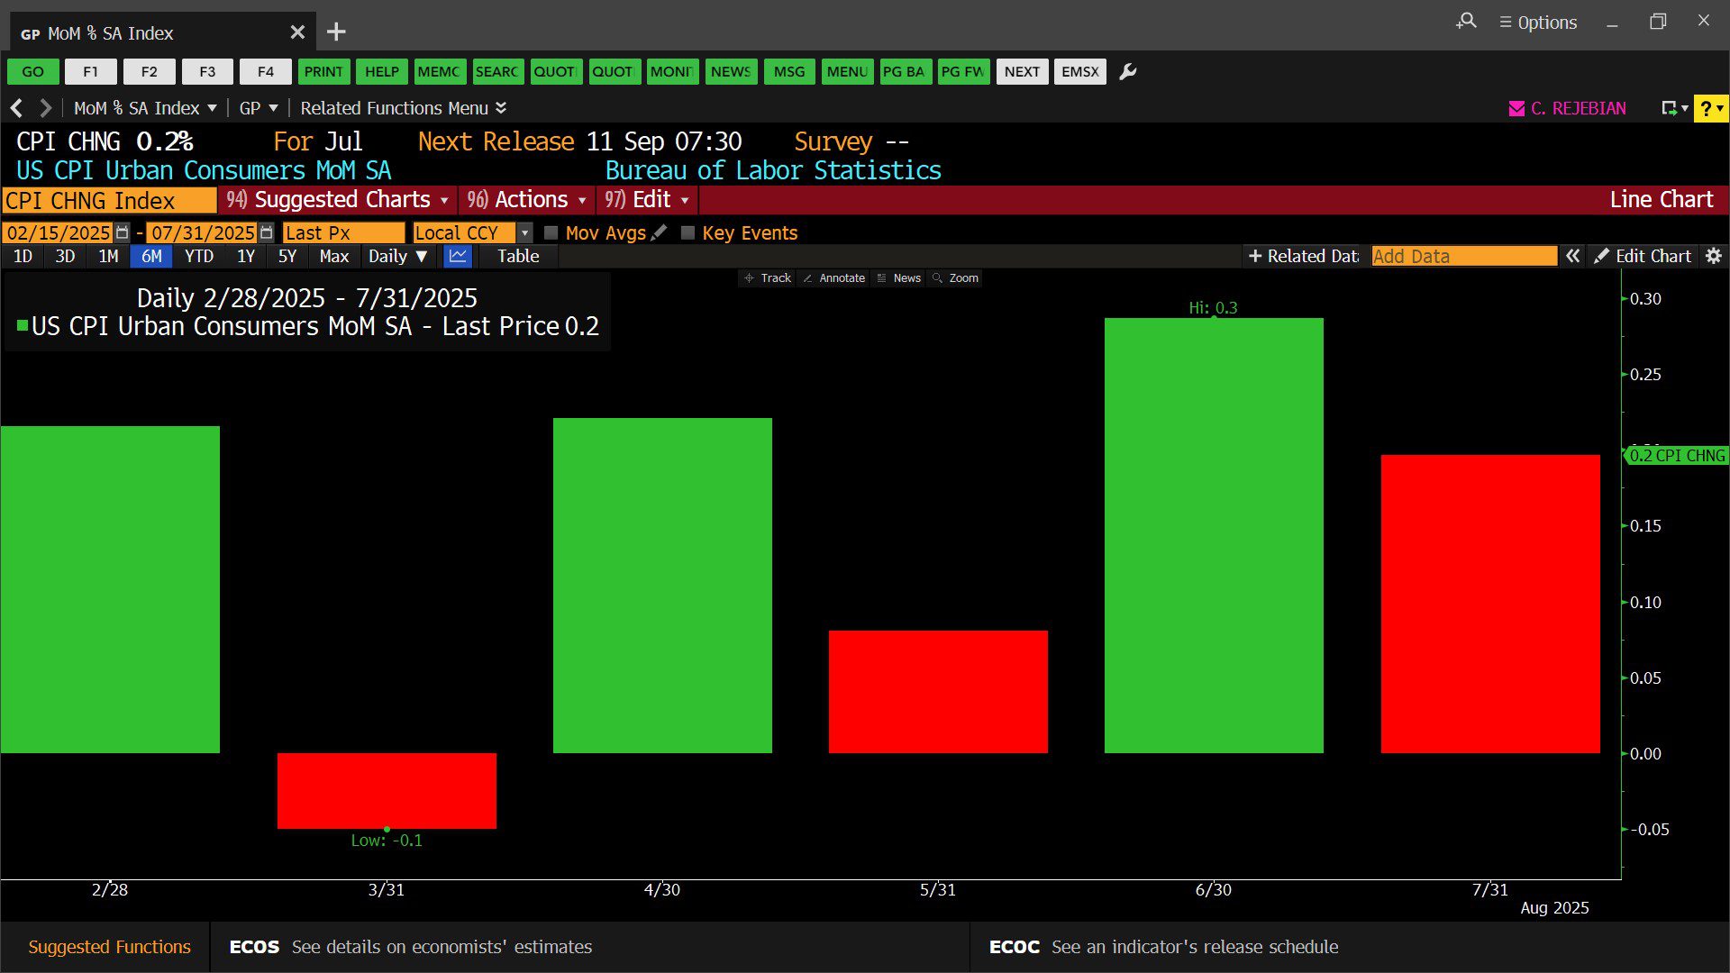Screen dimensions: 1730x973
Task: Enable the Mov Avgs checkbox
Action: 551,232
